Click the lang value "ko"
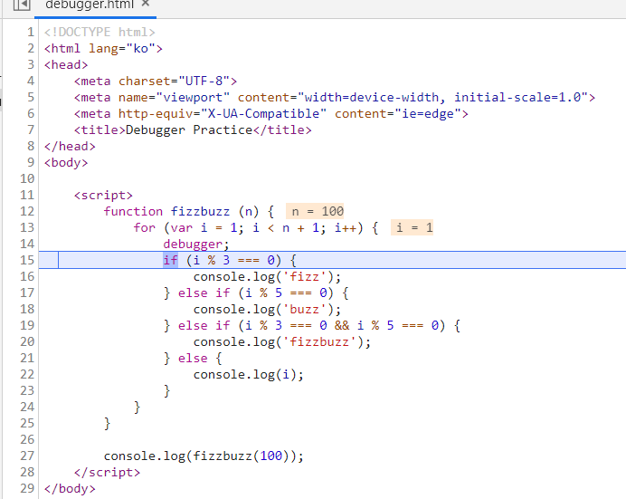Viewport: 626px width, 499px height. [x=140, y=48]
